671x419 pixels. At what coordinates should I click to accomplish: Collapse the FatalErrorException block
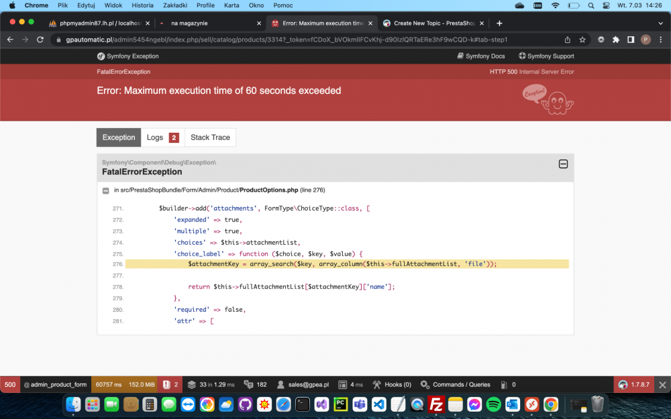563,164
